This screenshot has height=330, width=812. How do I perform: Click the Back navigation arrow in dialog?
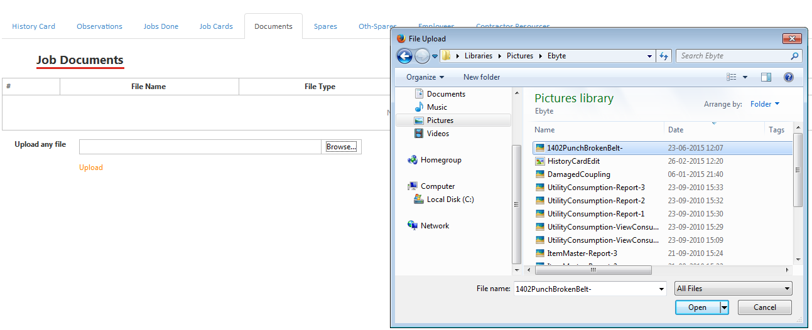(x=404, y=56)
